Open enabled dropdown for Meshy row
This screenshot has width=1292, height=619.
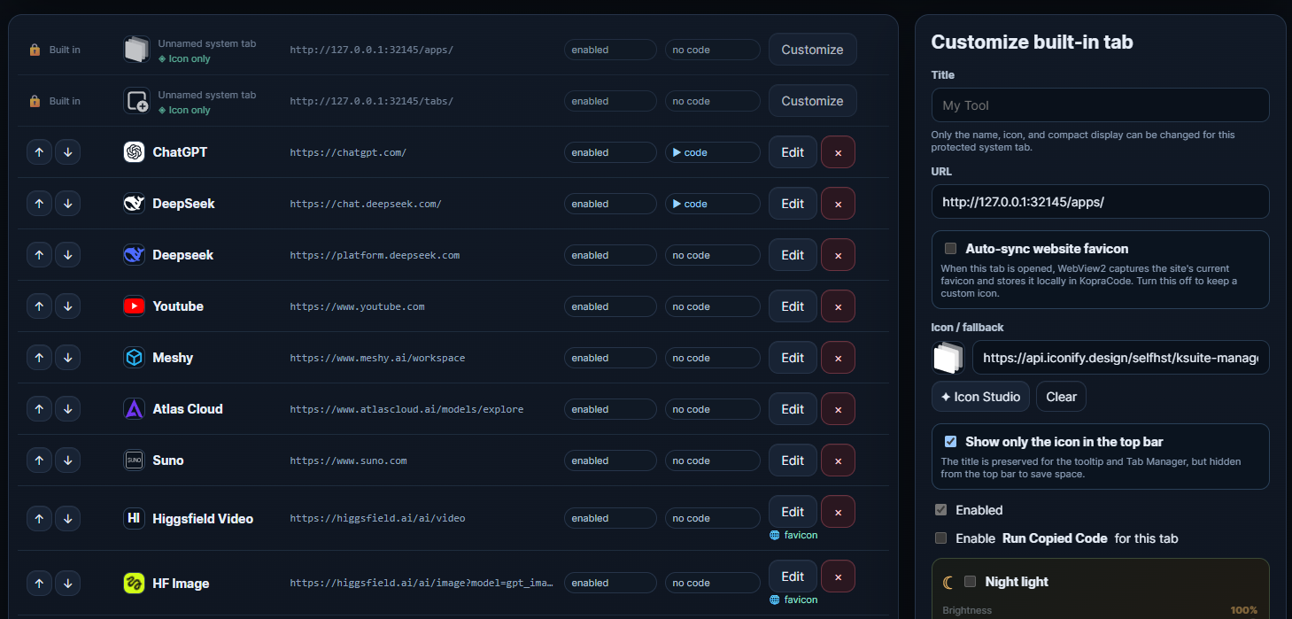click(x=610, y=358)
